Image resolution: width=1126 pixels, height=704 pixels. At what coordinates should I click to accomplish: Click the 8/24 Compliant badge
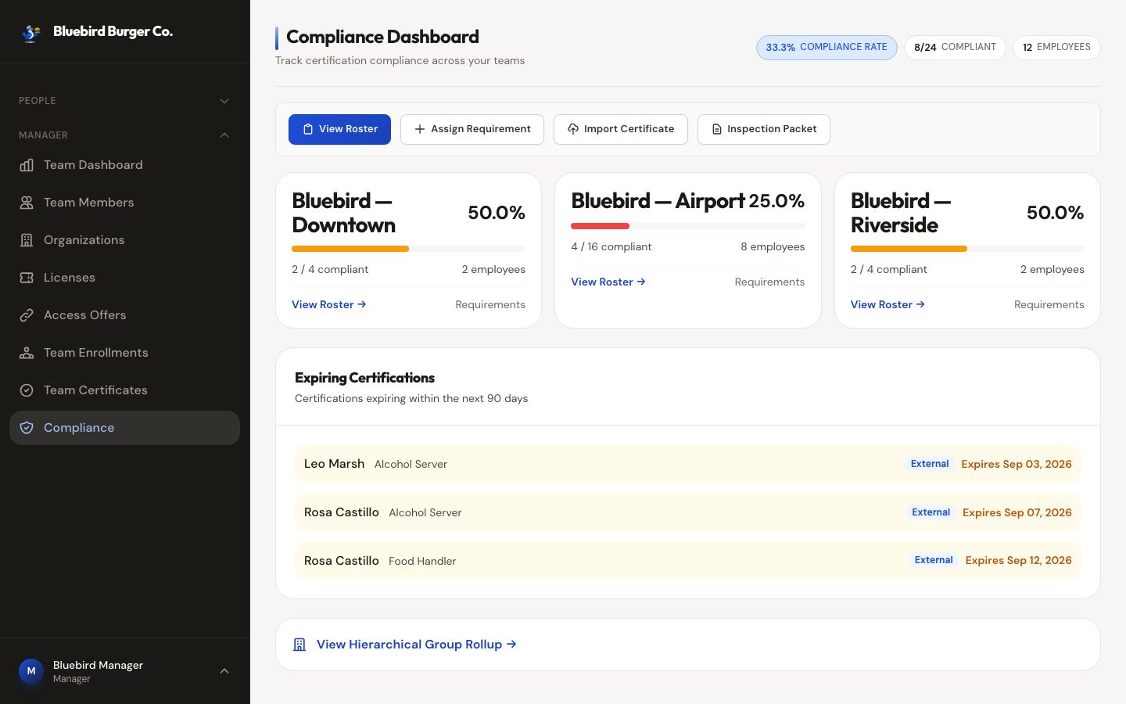tap(955, 48)
